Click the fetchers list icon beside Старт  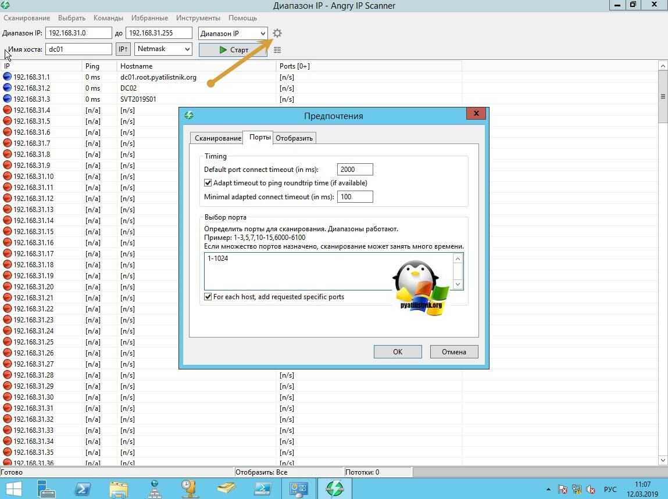(277, 50)
